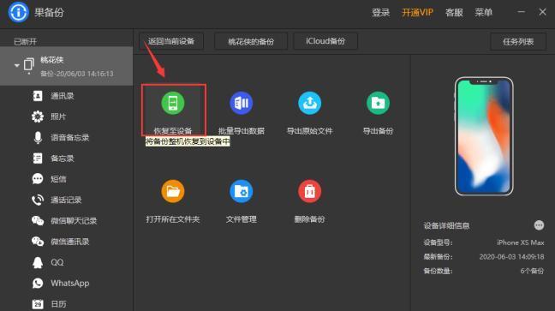Switch to 桃花侠的备份 tab

pyautogui.click(x=251, y=41)
